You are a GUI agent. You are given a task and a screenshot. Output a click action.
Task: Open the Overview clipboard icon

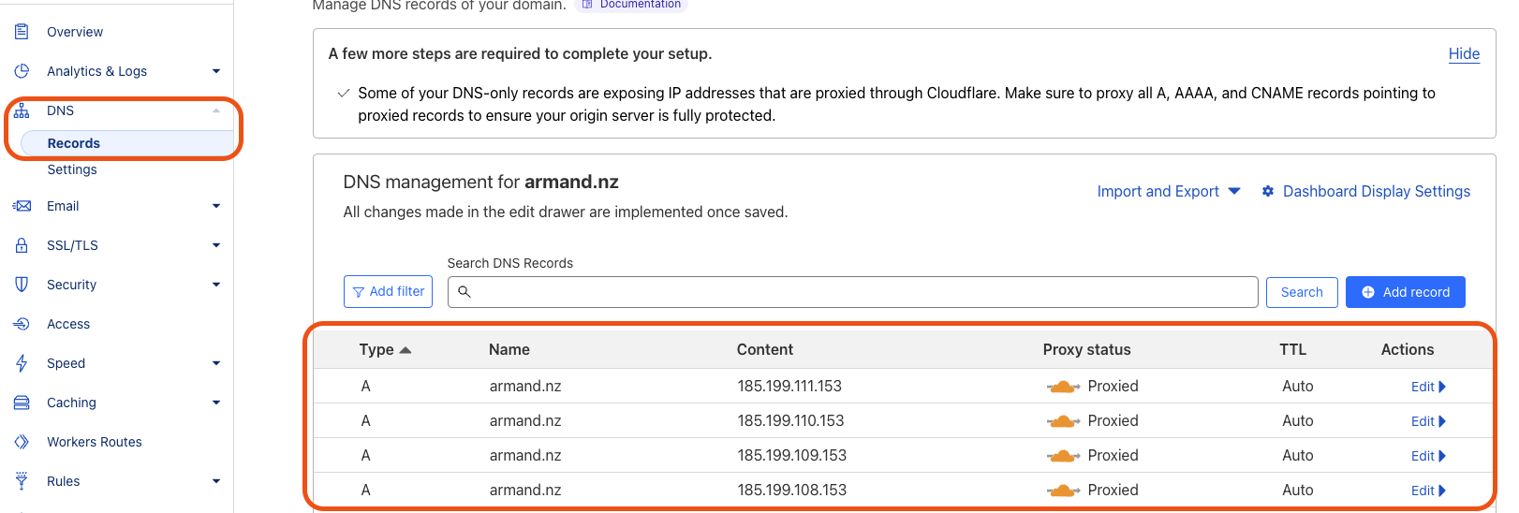click(x=22, y=32)
